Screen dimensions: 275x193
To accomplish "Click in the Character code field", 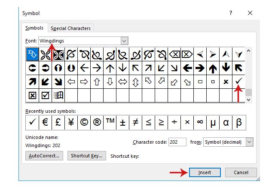I will click(177, 142).
